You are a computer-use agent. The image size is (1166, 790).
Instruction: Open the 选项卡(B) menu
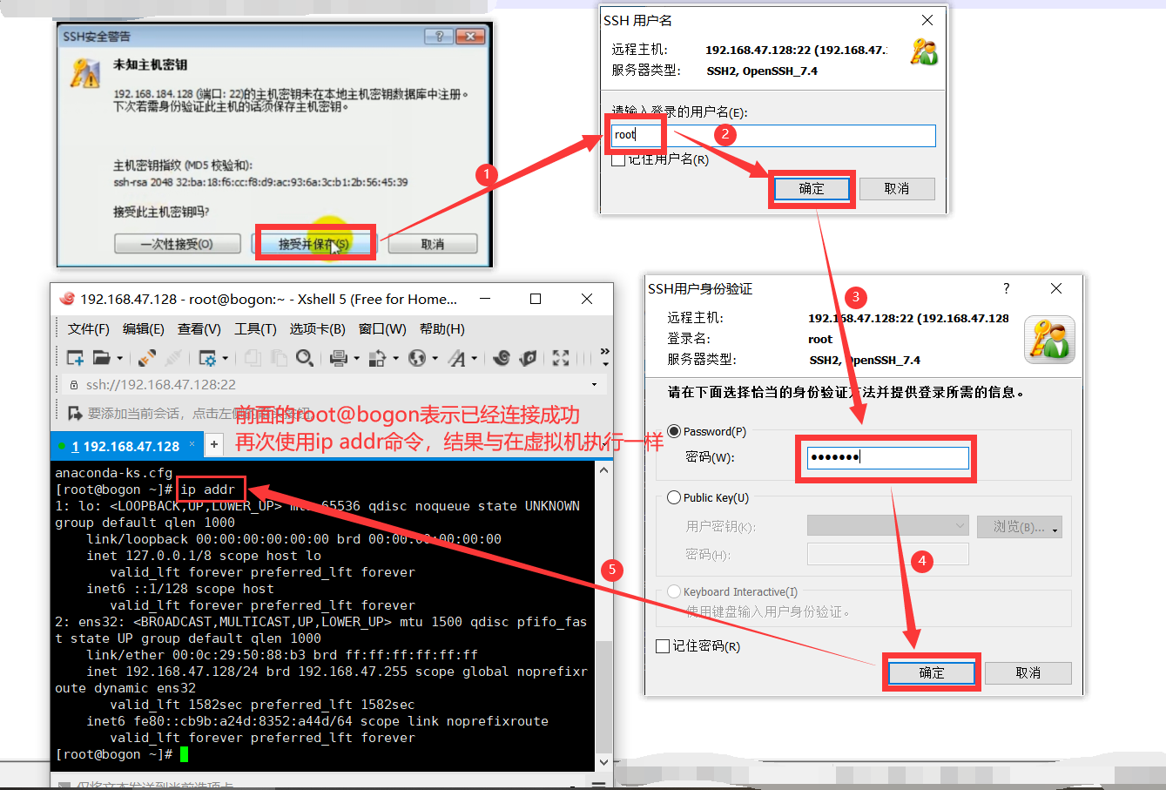pyautogui.click(x=318, y=328)
